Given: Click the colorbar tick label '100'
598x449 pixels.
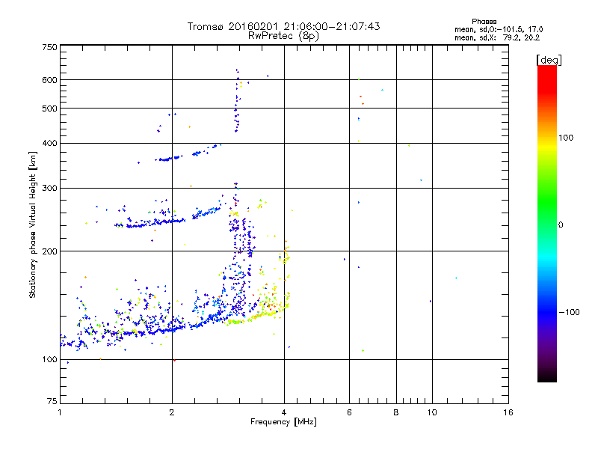Looking at the screenshot, I should coord(566,138).
